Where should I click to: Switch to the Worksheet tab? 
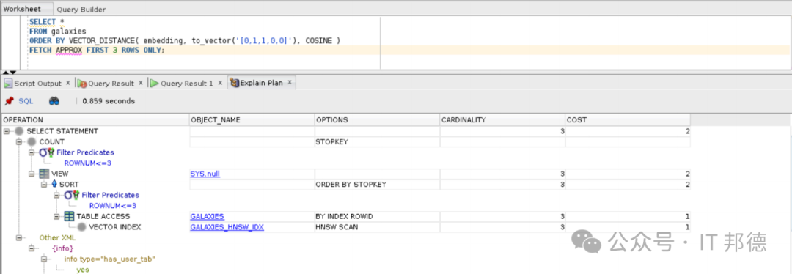click(22, 9)
